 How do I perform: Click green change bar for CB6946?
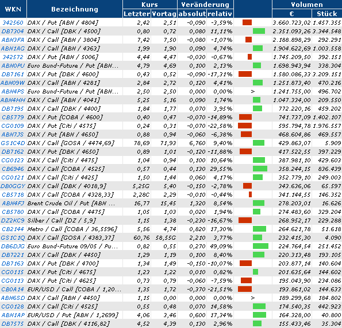[x=260, y=169]
